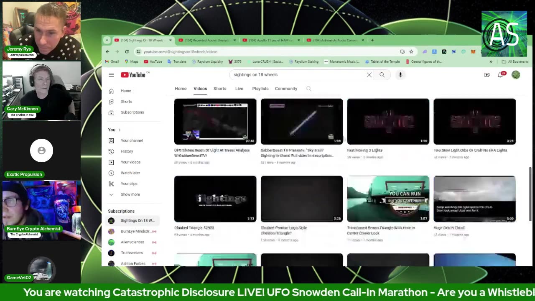The width and height of the screenshot is (535, 301).
Task: Clear the search box with the X icon
Action: click(x=369, y=75)
